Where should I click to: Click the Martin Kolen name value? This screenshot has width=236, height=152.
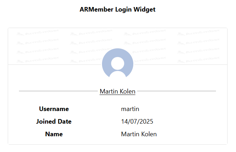point(139,134)
